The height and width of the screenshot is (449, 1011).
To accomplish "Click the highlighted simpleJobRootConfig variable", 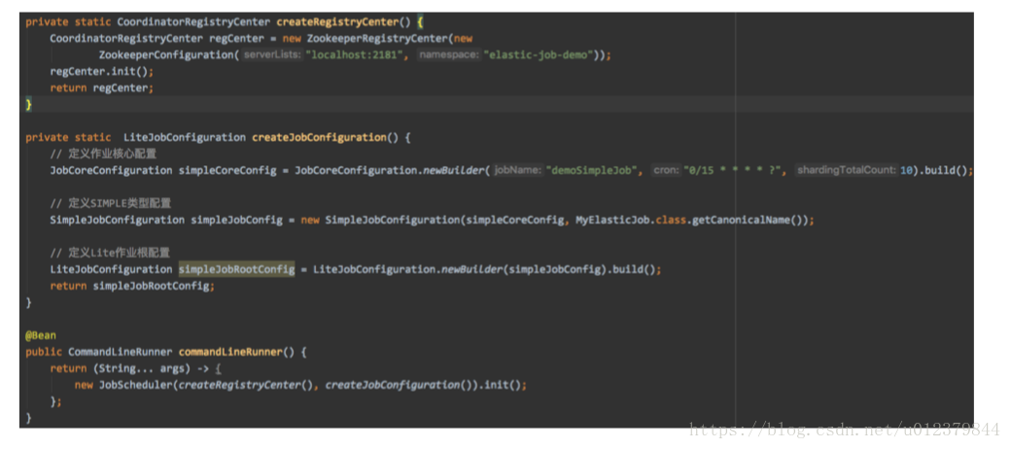I will 236,269.
